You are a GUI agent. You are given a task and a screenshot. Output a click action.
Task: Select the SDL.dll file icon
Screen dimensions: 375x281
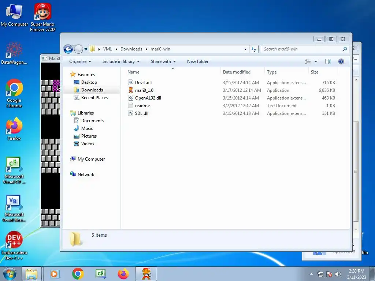[x=131, y=113]
